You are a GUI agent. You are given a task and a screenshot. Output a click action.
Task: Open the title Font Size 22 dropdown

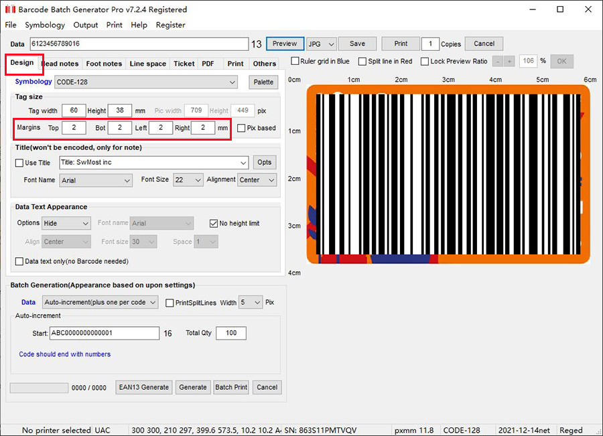[188, 180]
